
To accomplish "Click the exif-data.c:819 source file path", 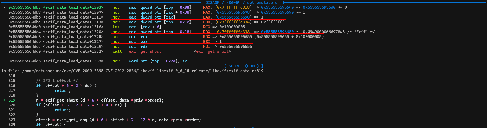I will (143, 71).
